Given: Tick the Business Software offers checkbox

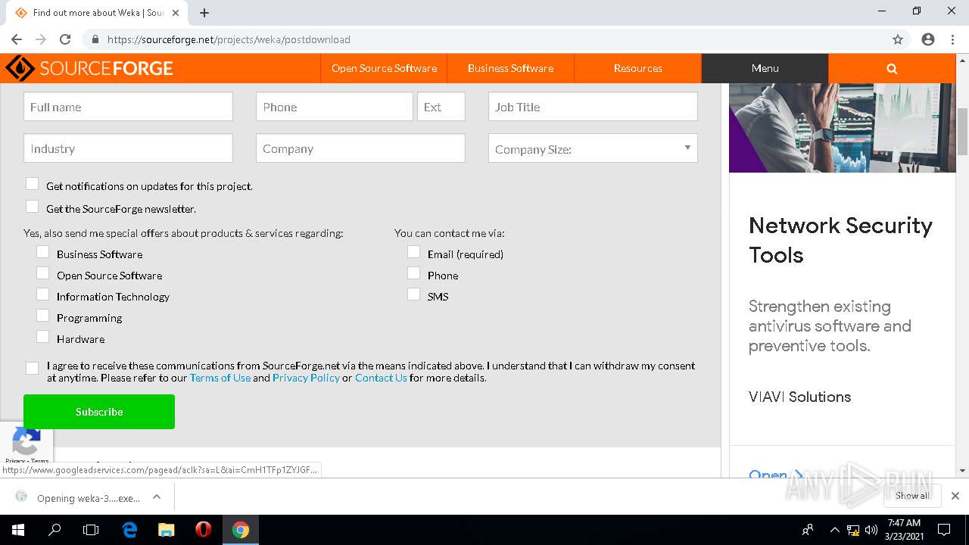Looking at the screenshot, I should tap(42, 252).
